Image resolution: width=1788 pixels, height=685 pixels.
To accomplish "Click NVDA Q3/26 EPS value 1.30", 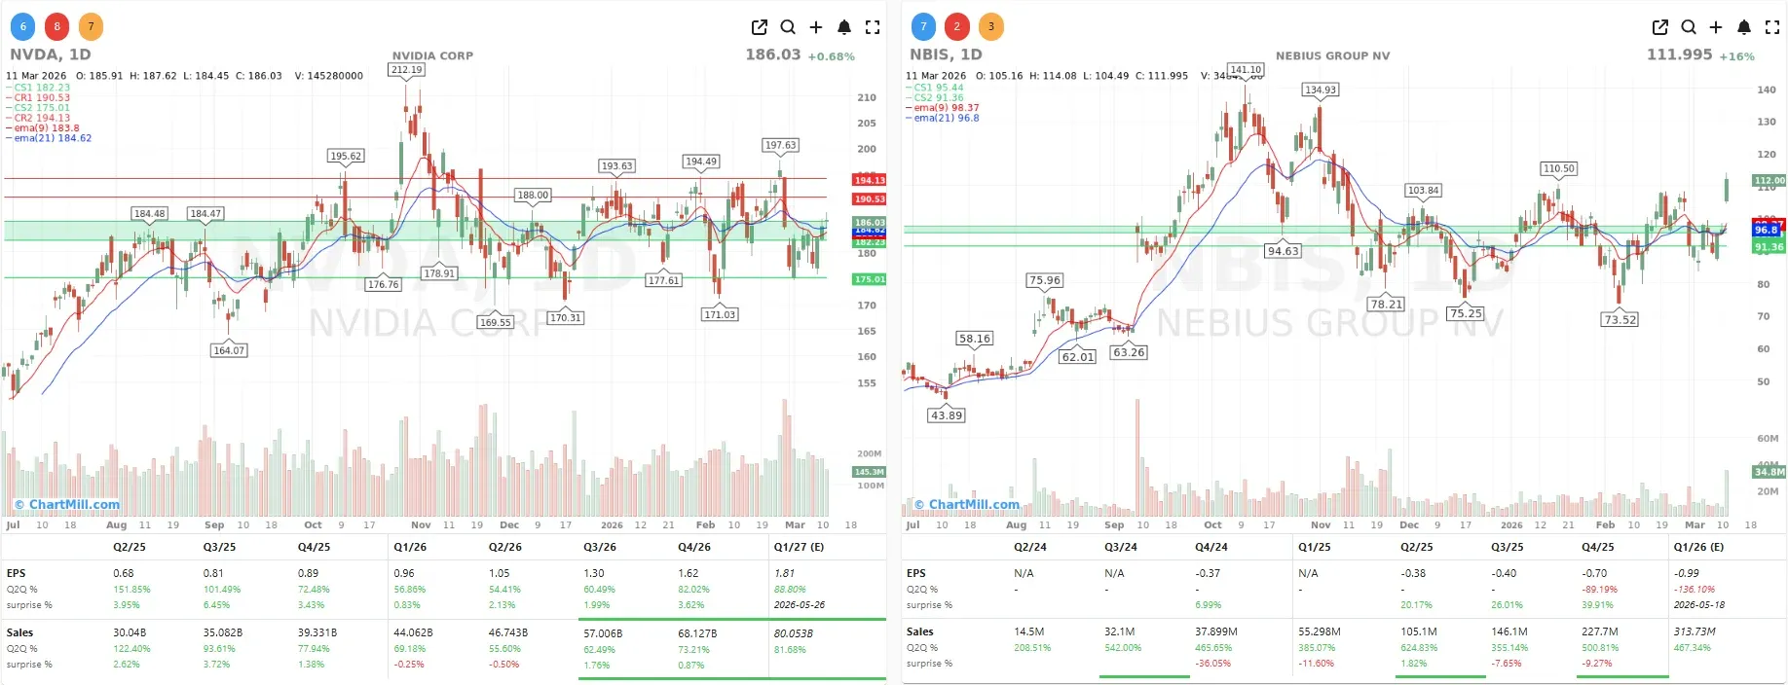I will coord(593,574).
